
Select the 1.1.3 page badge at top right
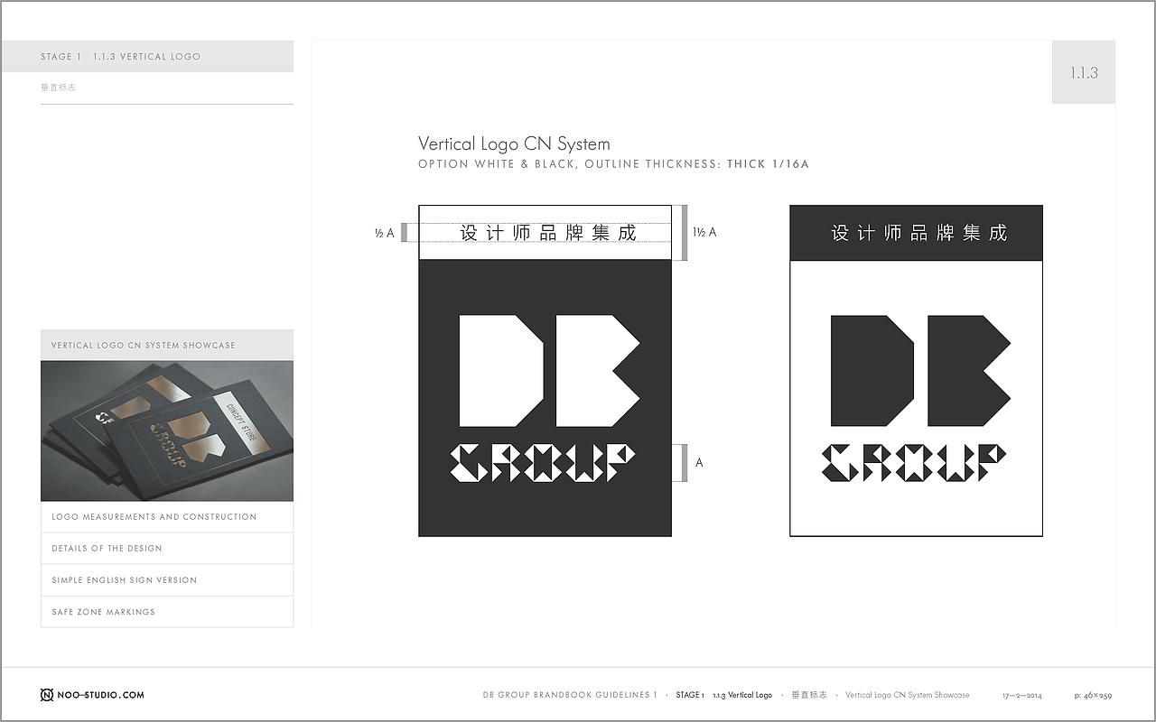1083,72
